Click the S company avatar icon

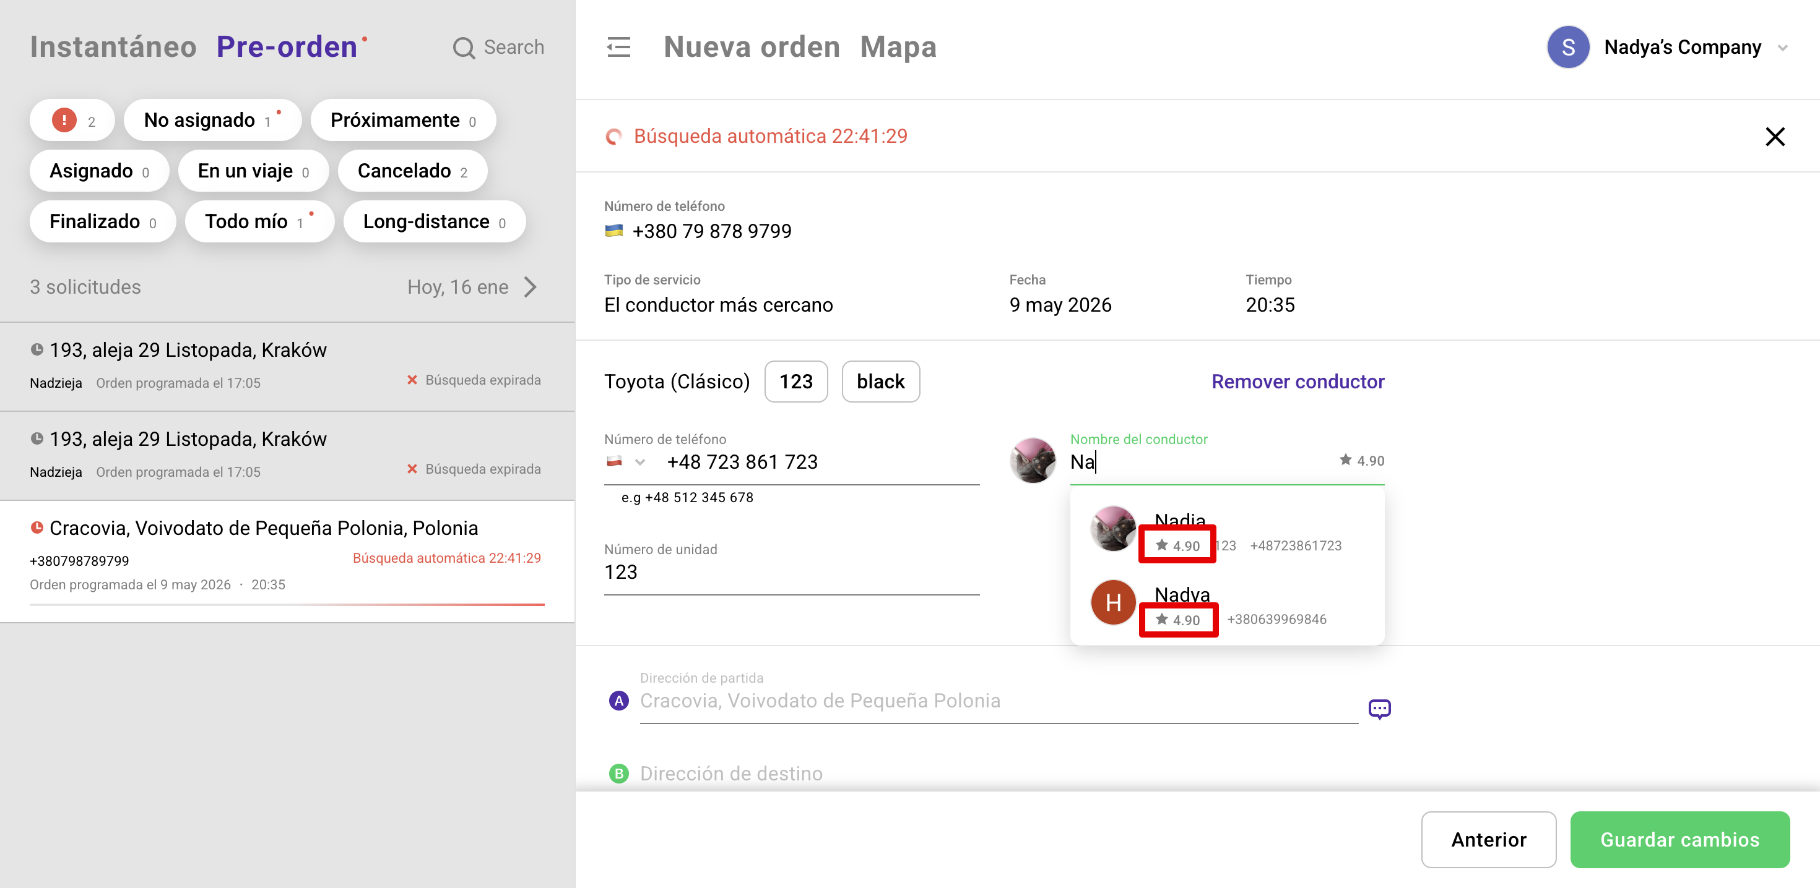1568,47
